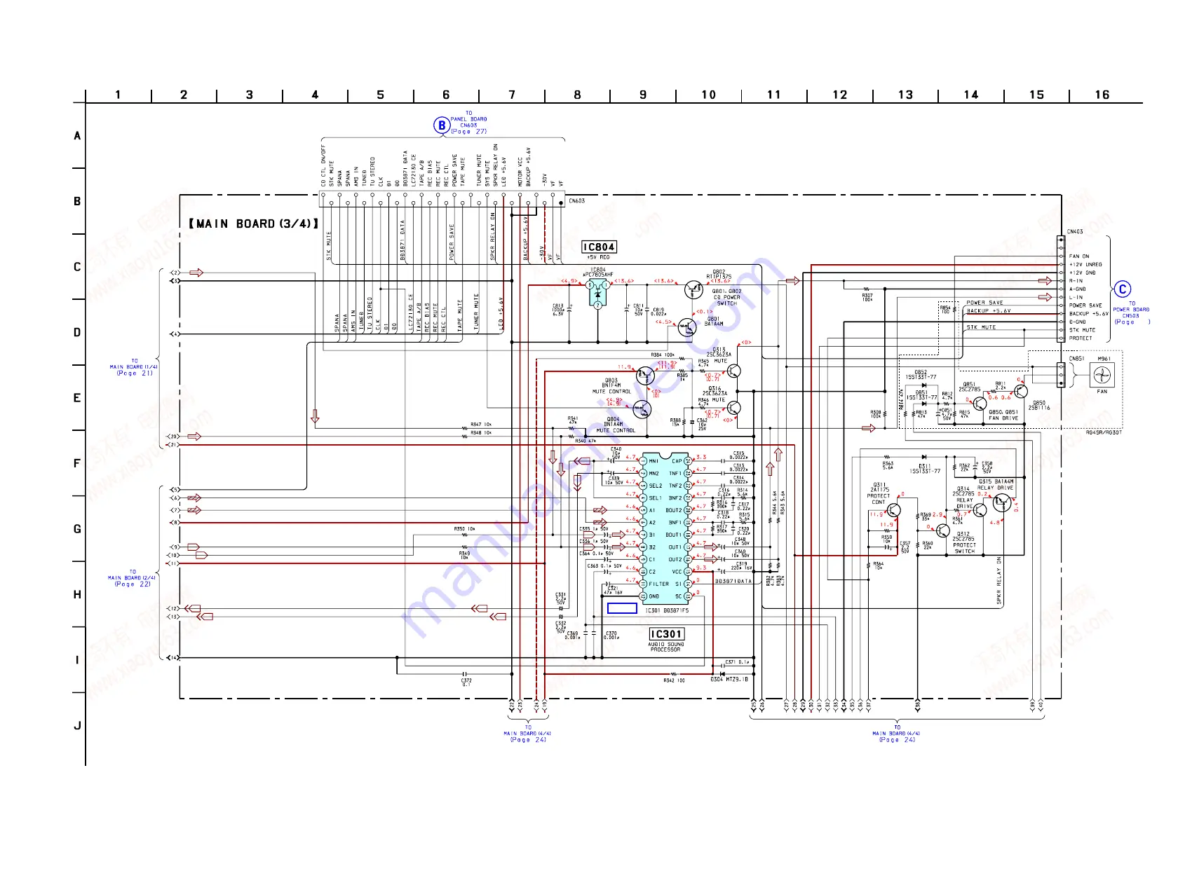Click the +5V REG caption
The height and width of the screenshot is (885, 1178).
[598, 258]
